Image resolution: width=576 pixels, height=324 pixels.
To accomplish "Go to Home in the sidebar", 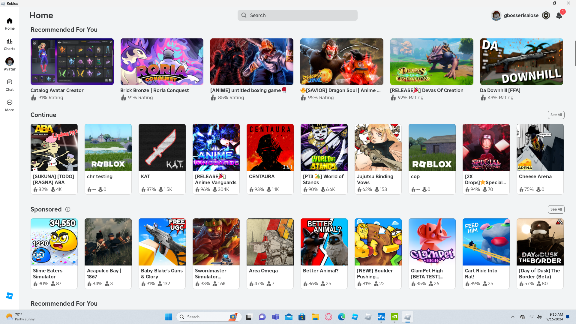I will tap(10, 24).
